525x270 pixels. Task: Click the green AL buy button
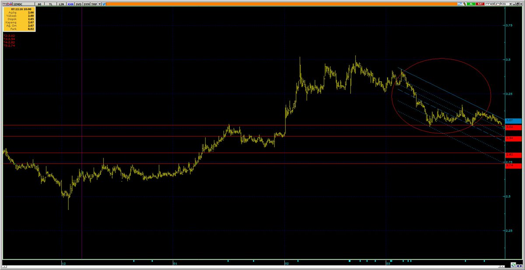[471, 4]
